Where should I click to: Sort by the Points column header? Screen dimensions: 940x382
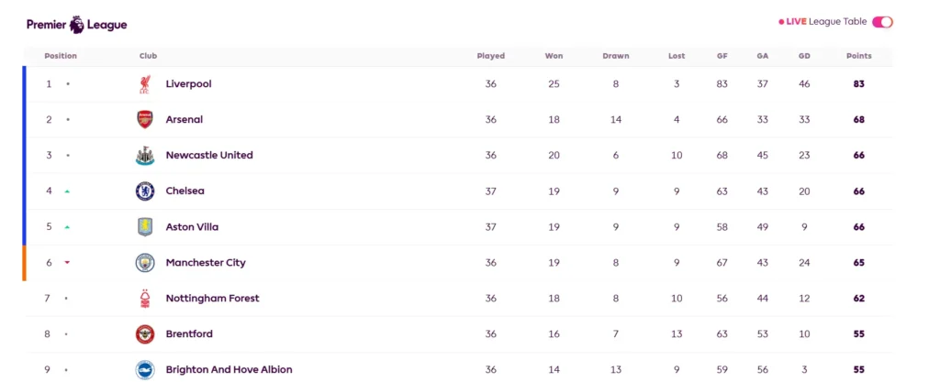[x=858, y=56]
